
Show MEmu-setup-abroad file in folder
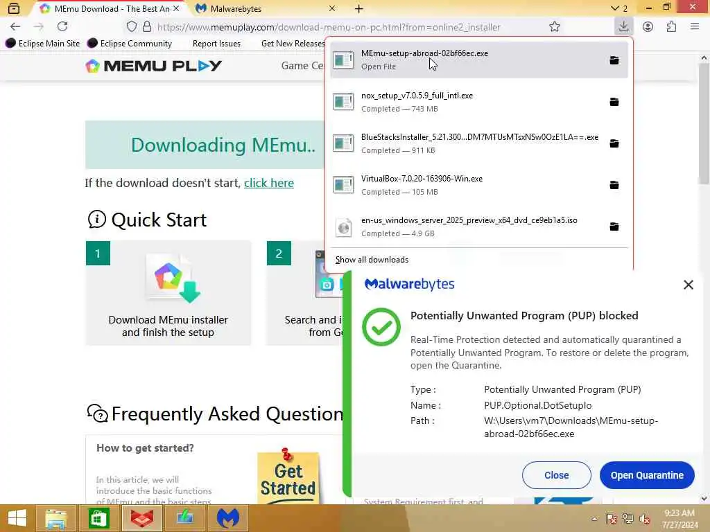coord(614,60)
